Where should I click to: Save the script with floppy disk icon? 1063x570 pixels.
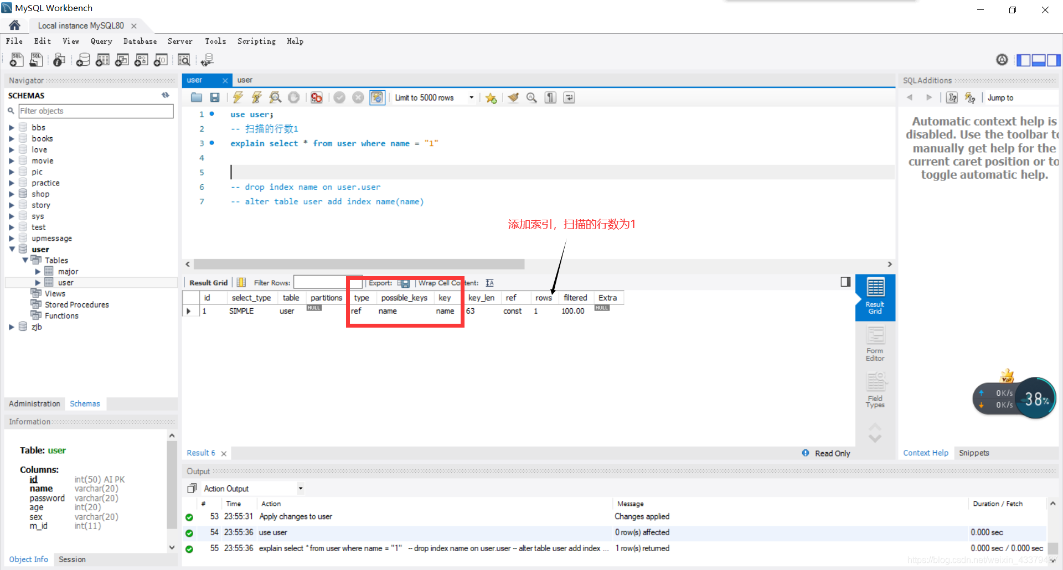click(x=215, y=98)
